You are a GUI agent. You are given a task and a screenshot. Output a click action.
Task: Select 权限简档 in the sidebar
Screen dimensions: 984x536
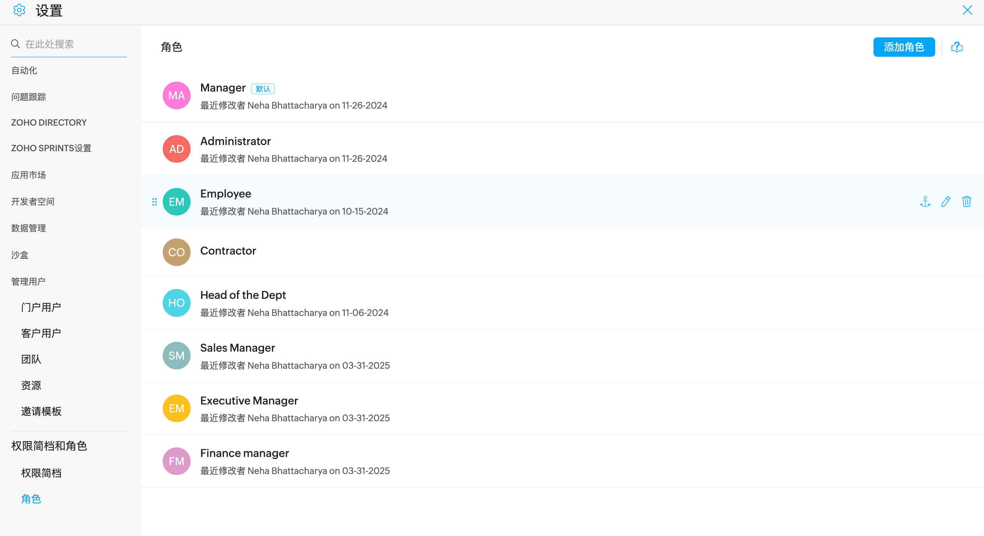point(41,473)
